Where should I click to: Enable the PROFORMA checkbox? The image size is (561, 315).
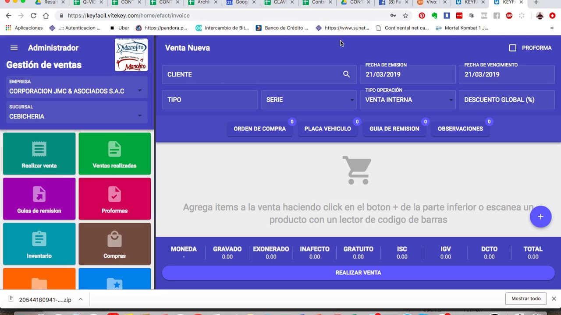point(512,48)
